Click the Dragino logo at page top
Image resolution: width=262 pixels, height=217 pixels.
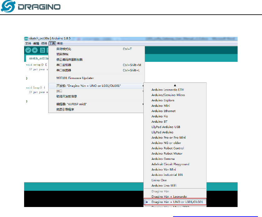coord(31,7)
